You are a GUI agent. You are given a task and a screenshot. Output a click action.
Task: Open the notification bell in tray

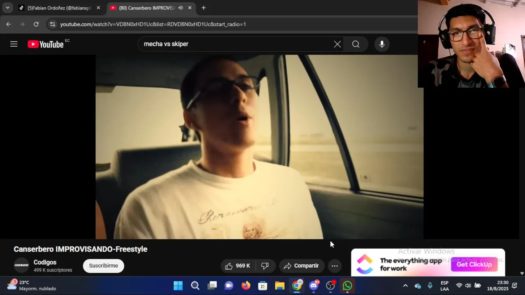[x=514, y=286]
